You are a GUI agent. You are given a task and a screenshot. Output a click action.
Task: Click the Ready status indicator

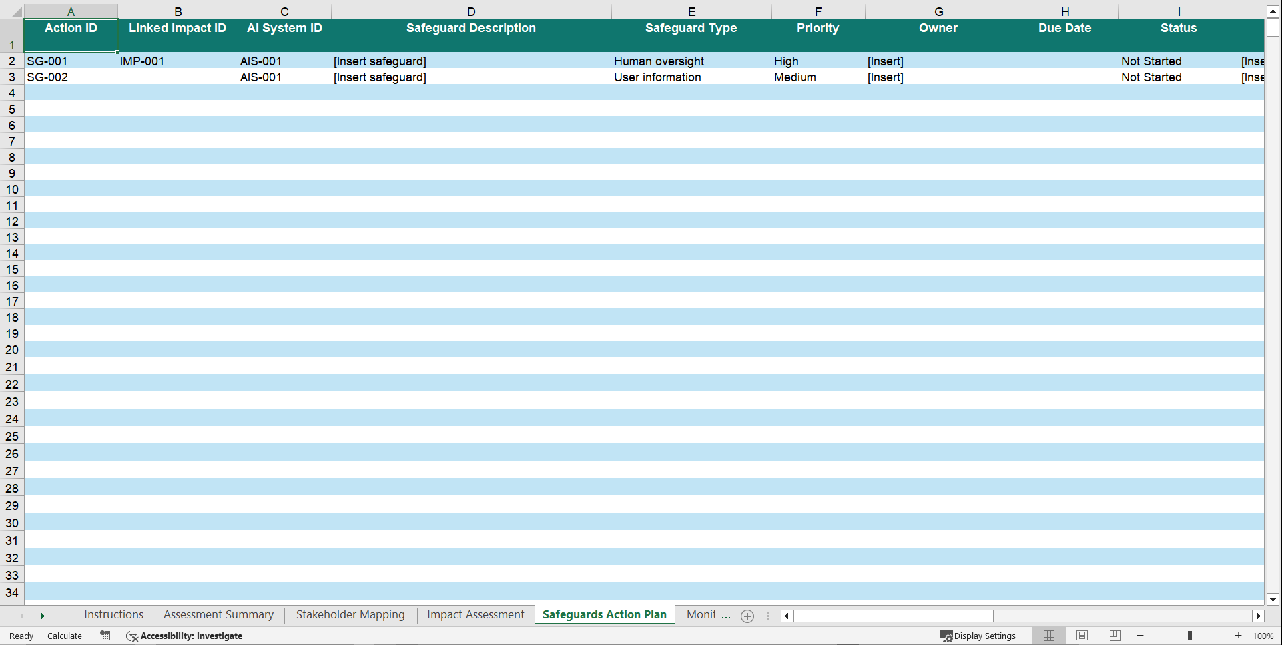point(21,636)
